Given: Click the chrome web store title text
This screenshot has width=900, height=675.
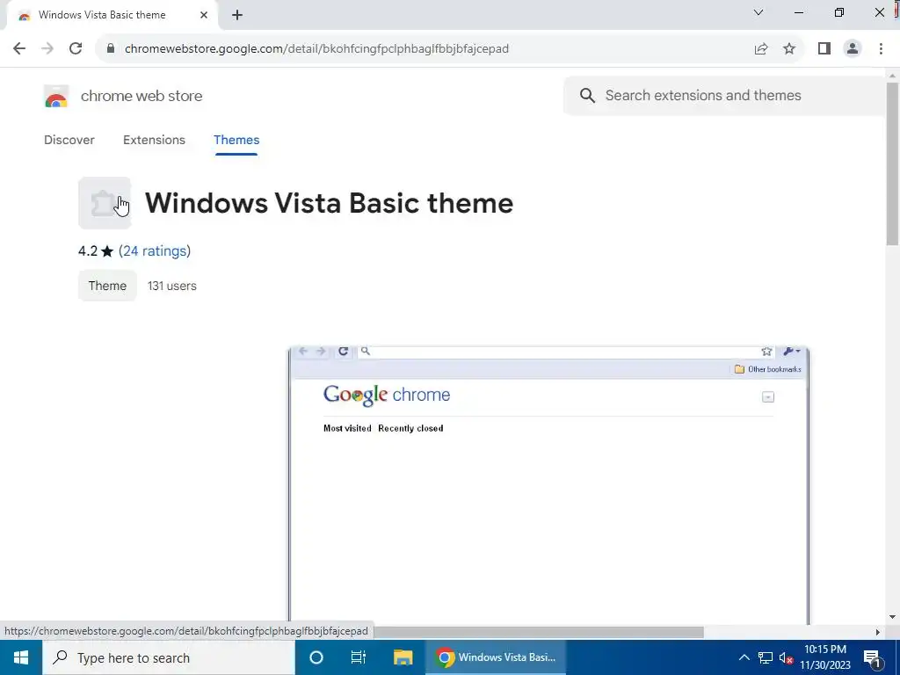Looking at the screenshot, I should click(142, 96).
